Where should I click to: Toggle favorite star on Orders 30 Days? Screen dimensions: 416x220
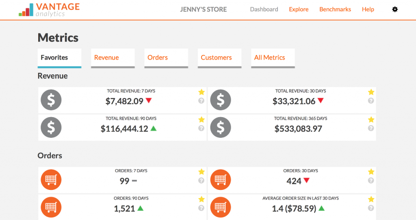[x=370, y=172]
